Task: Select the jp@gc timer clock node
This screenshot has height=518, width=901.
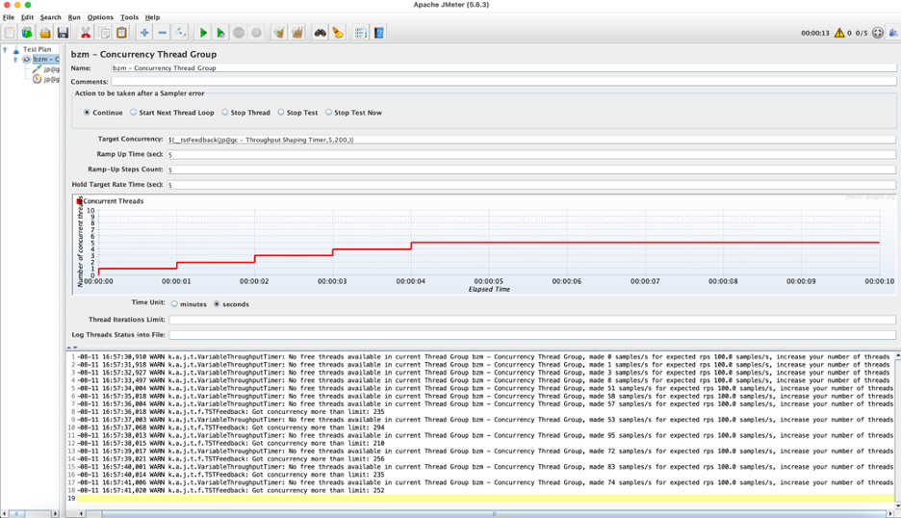Action: [37, 79]
